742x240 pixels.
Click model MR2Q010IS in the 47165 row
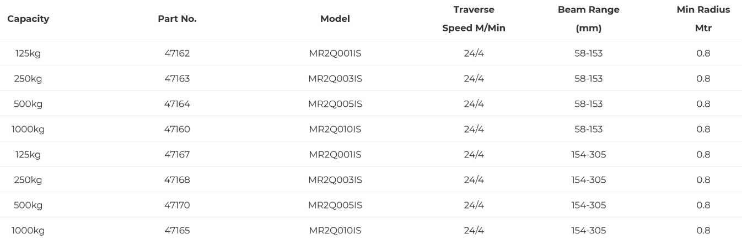(x=335, y=231)
